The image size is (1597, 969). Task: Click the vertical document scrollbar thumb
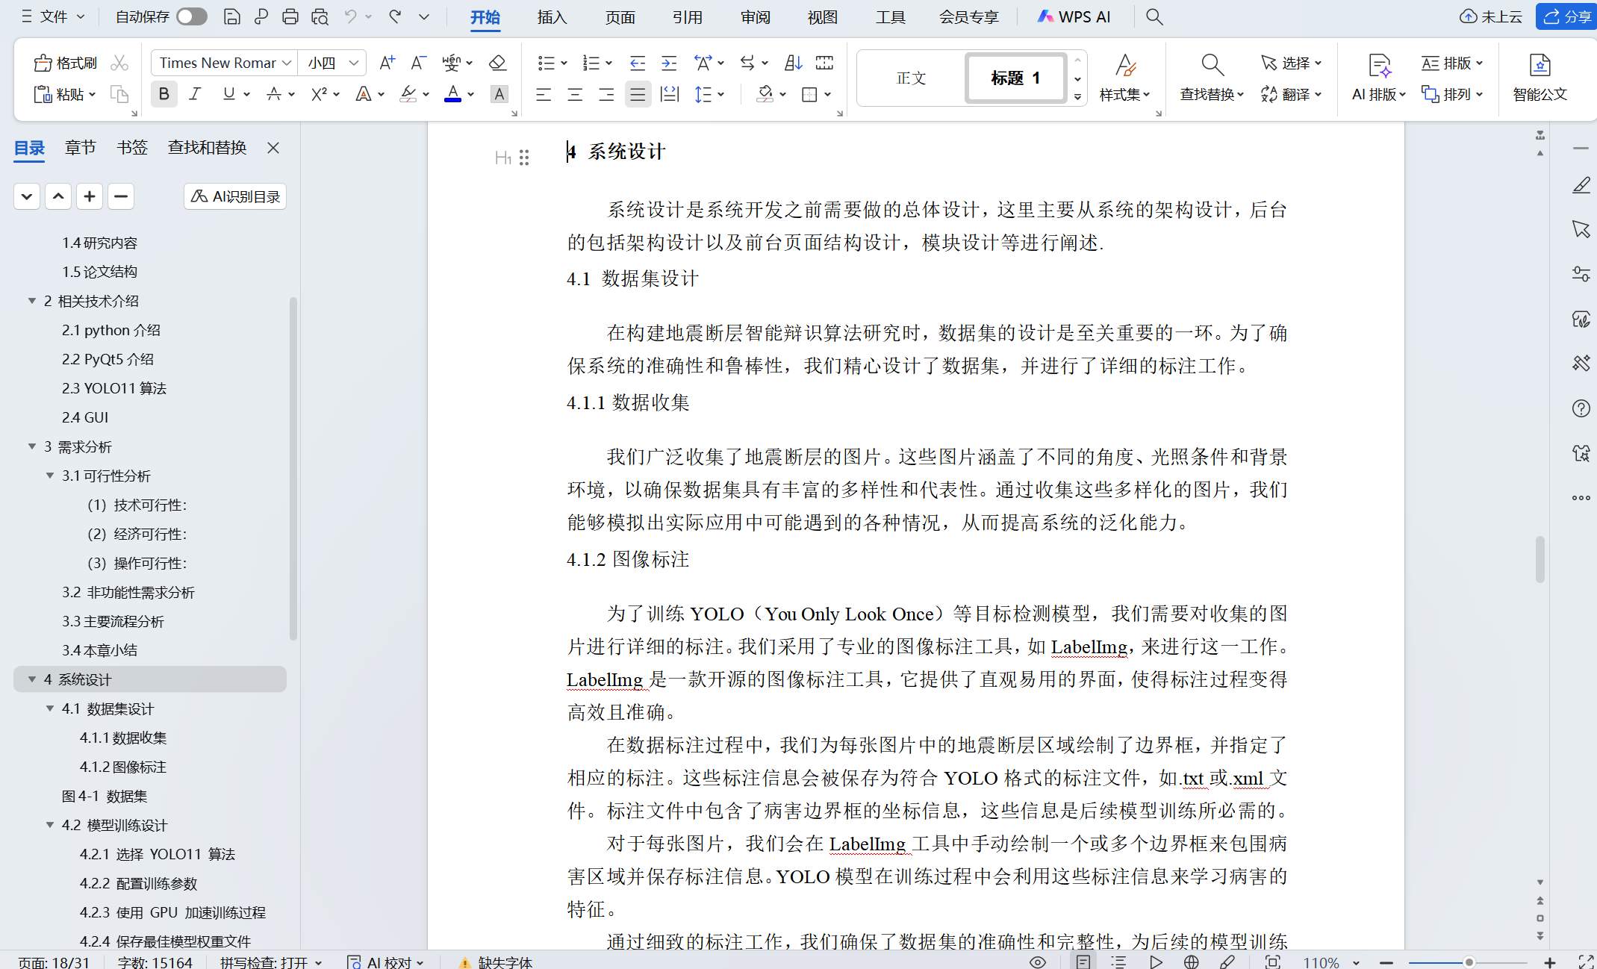click(1540, 558)
